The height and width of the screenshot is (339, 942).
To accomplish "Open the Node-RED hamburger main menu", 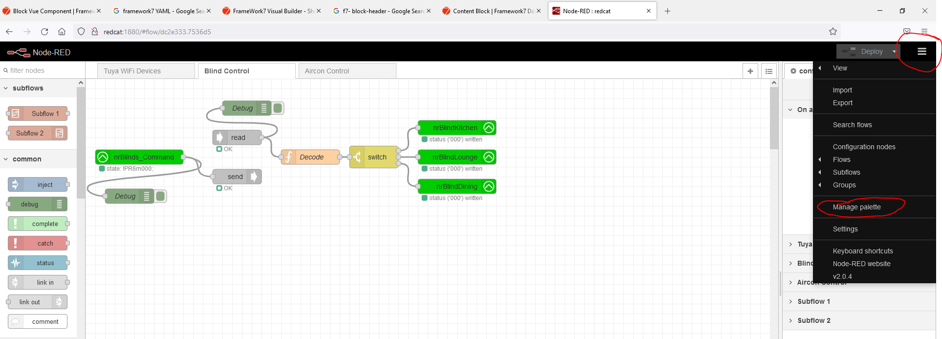I will pos(921,51).
